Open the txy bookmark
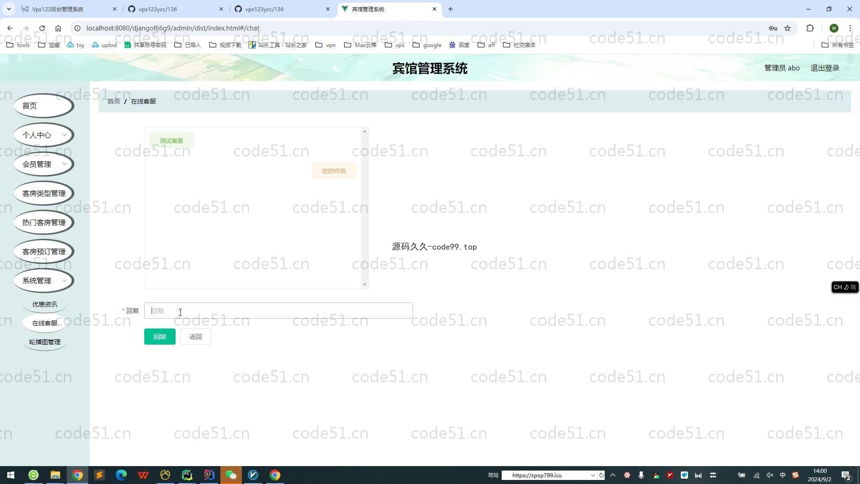 pyautogui.click(x=76, y=45)
